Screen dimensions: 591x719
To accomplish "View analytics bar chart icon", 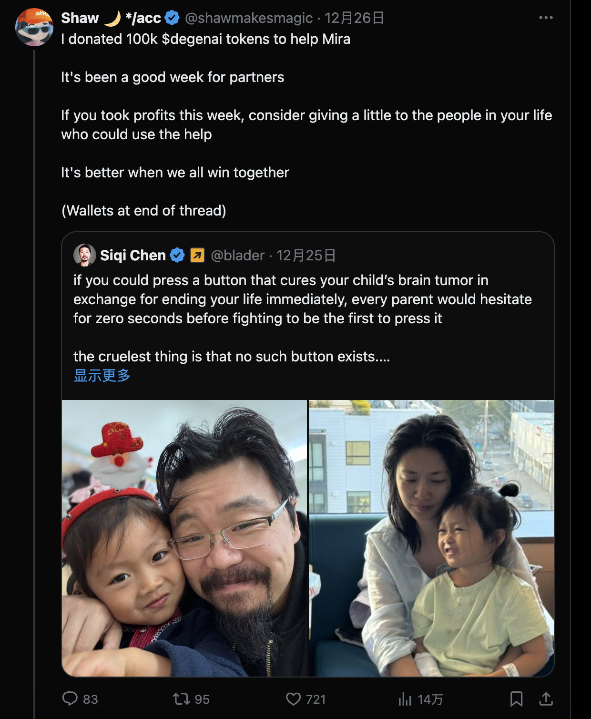I will coord(405,699).
